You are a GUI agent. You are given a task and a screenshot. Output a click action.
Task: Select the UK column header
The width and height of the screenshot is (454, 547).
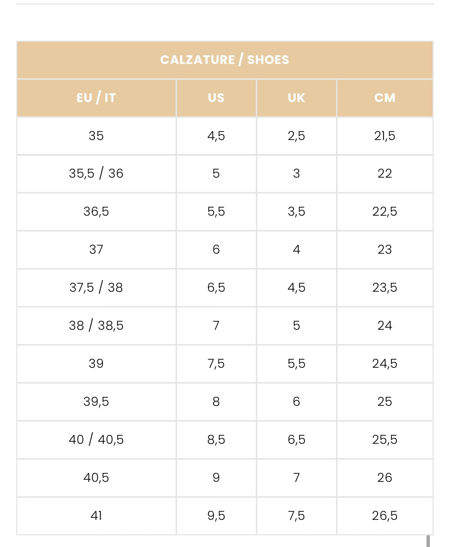click(x=296, y=98)
